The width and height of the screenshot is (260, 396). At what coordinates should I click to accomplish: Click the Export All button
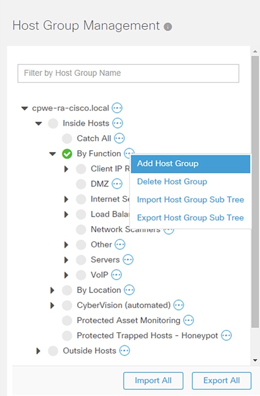point(221,381)
